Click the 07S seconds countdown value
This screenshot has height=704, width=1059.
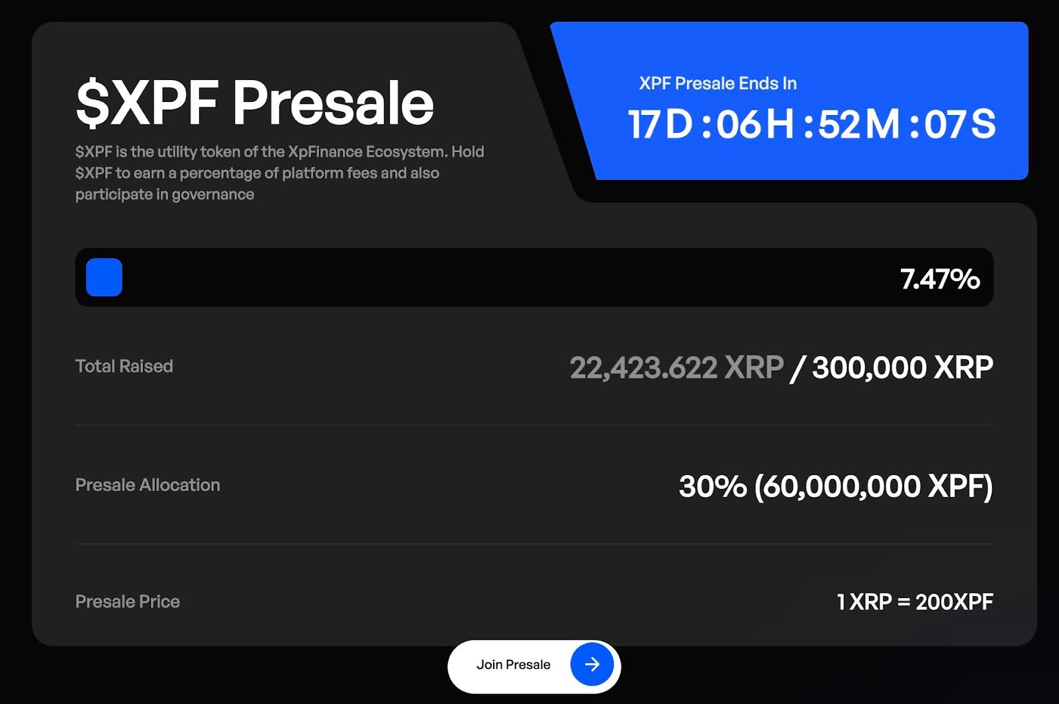click(x=960, y=124)
